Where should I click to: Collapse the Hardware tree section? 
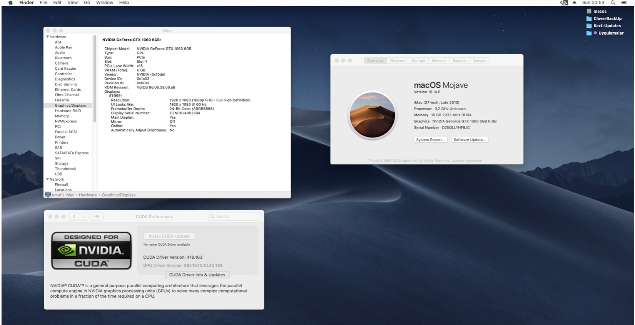click(48, 37)
